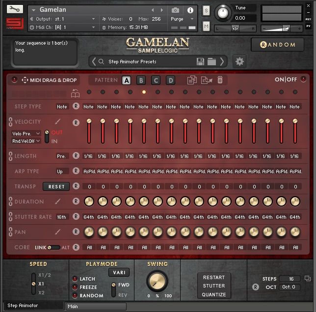
Task: Toggle the Length row link icon
Action: 10,156
